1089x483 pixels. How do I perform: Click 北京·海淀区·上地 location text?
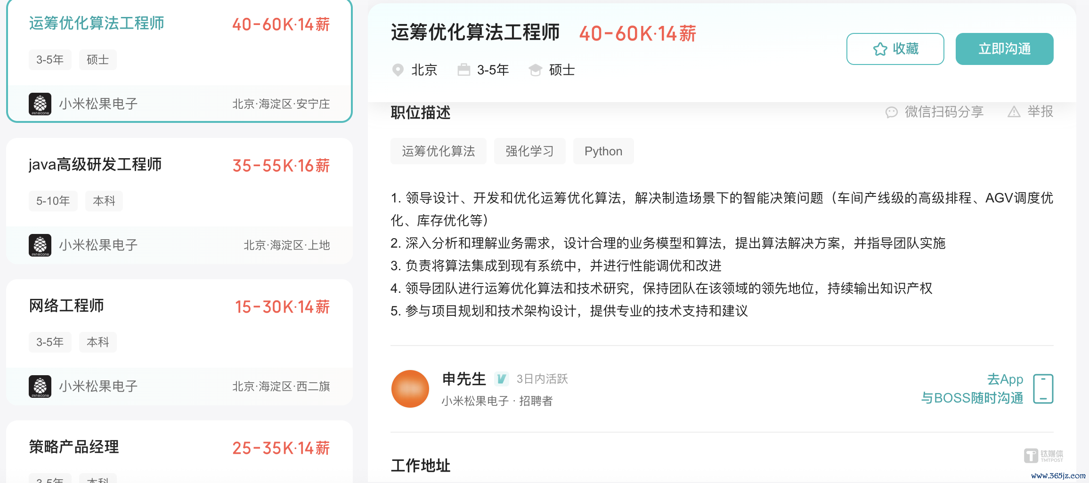pos(287,245)
